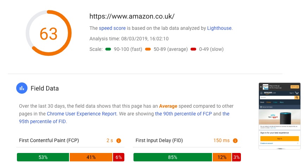Click the blue Field Data chart icon
Viewport: 305px width, 167px height.
point(22,88)
